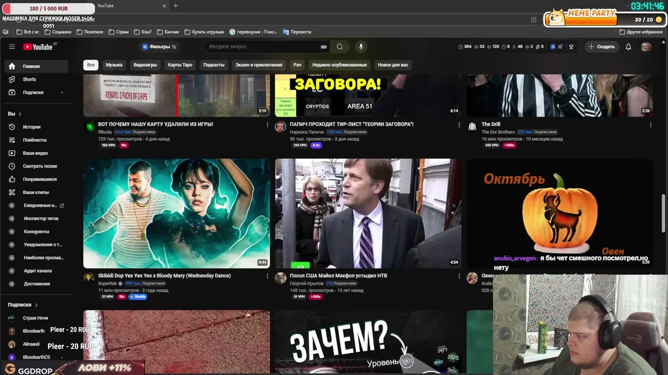
Task: Open История in the sidebar
Action: tap(36, 127)
